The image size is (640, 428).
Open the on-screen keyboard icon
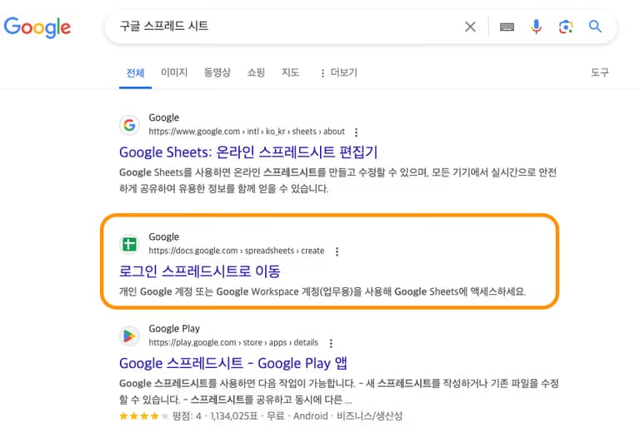507,27
